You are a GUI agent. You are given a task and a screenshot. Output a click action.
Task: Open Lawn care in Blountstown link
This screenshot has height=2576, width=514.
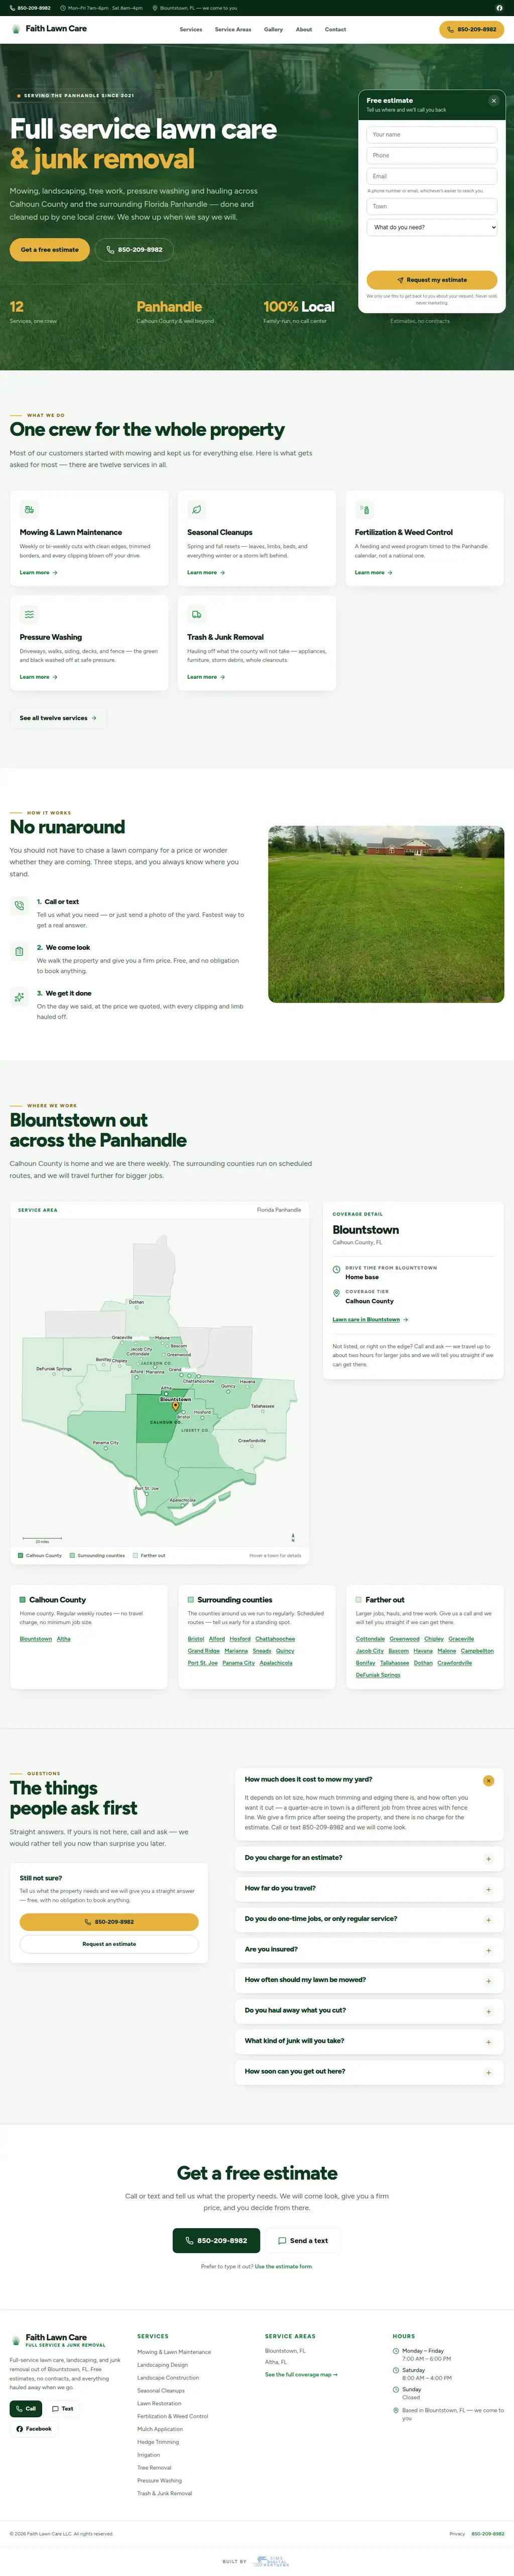(370, 1320)
